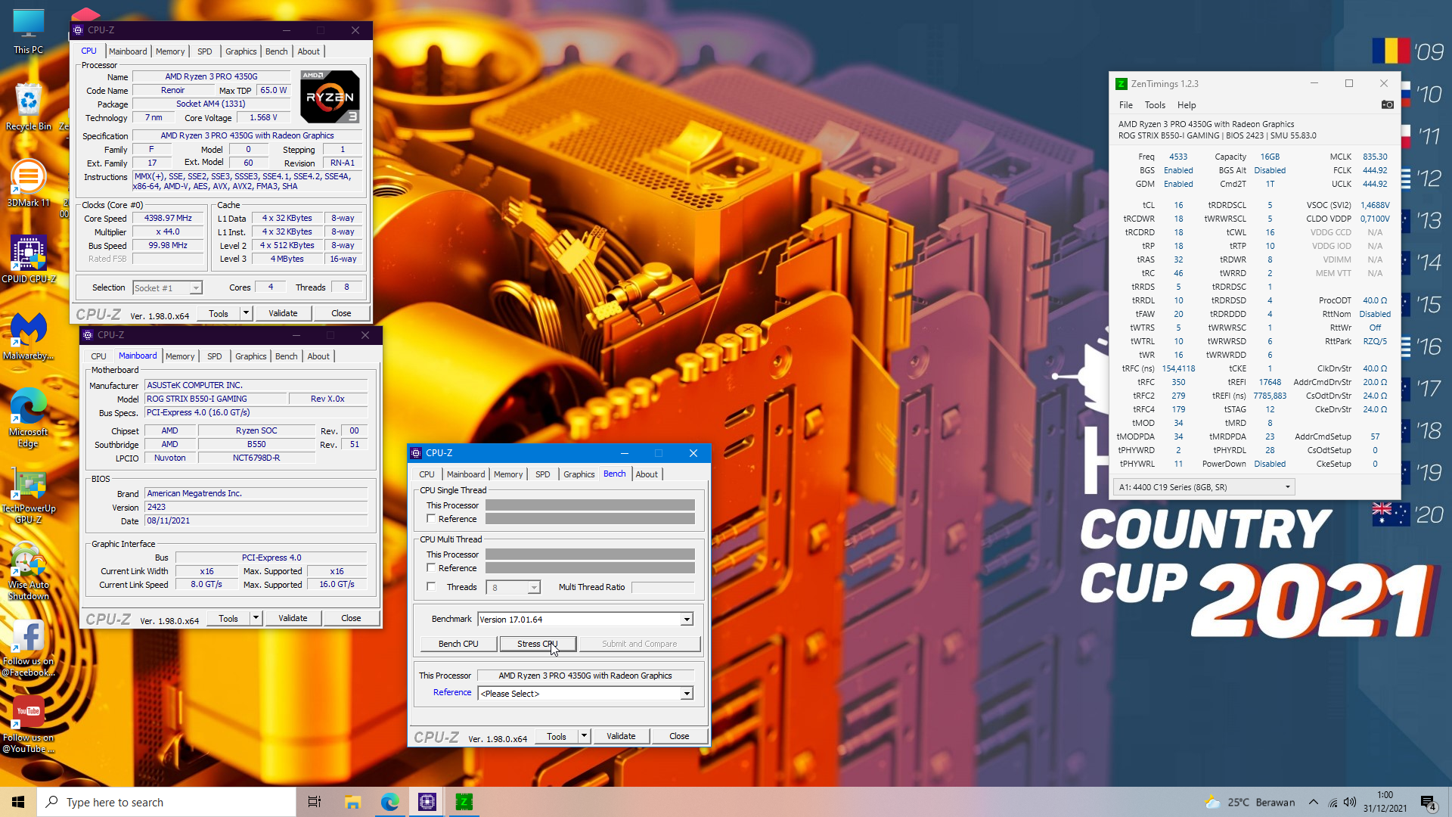1452x817 pixels.
Task: Click Validate in the Bench CPU-Z window
Action: 621,736
